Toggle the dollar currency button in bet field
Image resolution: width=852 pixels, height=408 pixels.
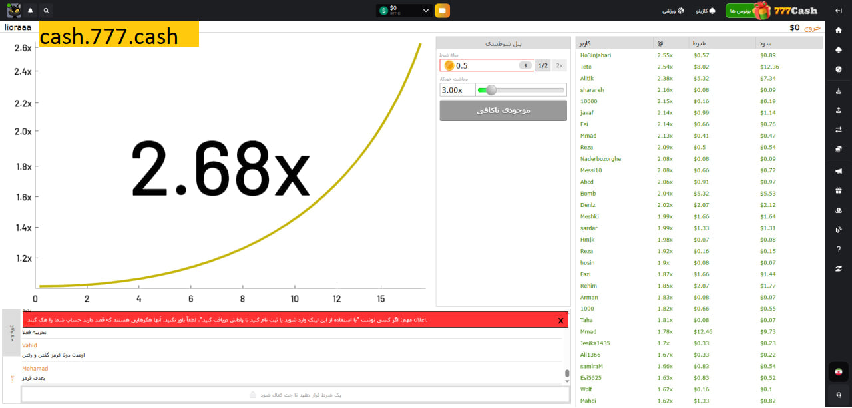click(x=525, y=65)
